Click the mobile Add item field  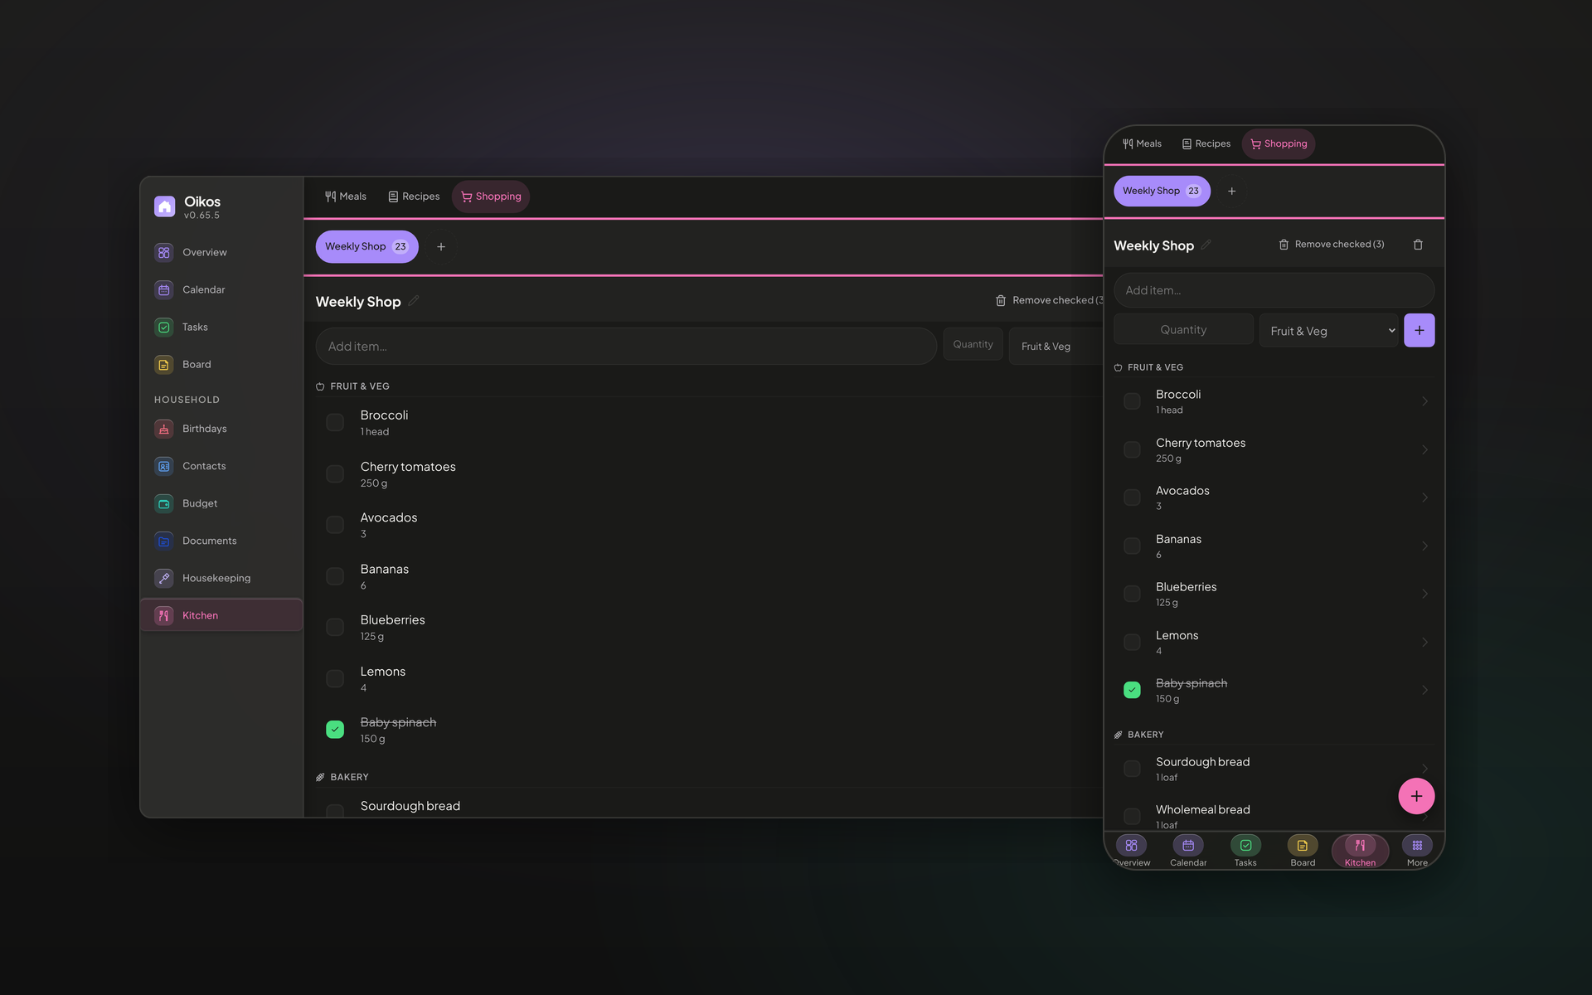pyautogui.click(x=1274, y=290)
